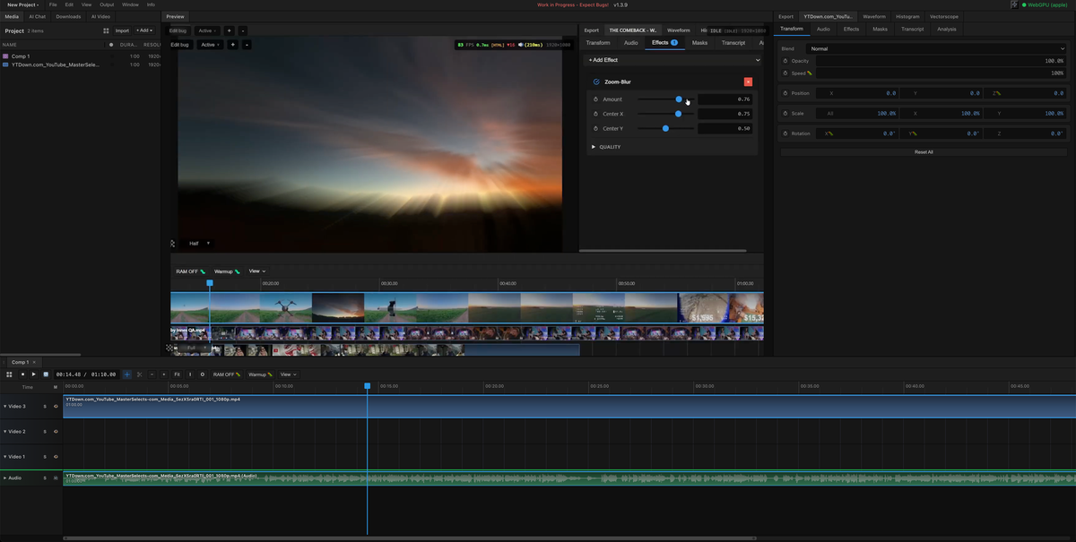Click the grid layout icon in timeline toolbar
The width and height of the screenshot is (1076, 542).
click(10, 374)
